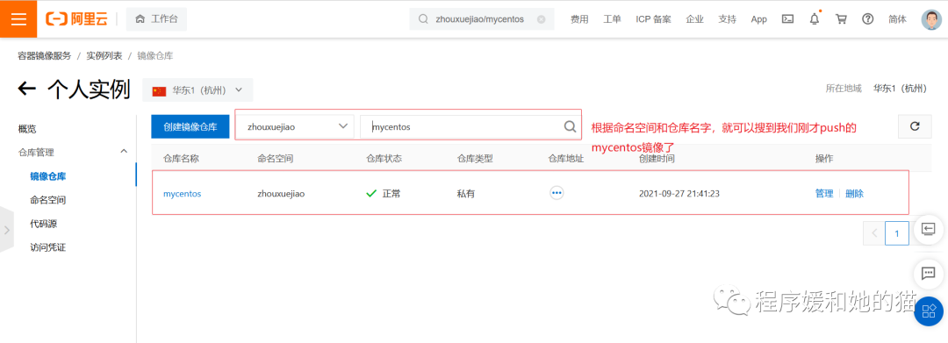This screenshot has width=948, height=343.
Task: Open the ICP 备案 menu
Action: click(654, 18)
